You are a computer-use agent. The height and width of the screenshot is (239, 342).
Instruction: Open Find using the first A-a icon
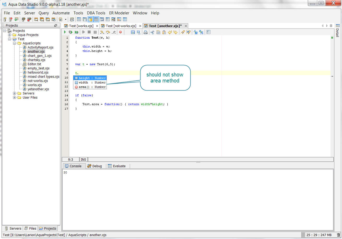(195, 32)
